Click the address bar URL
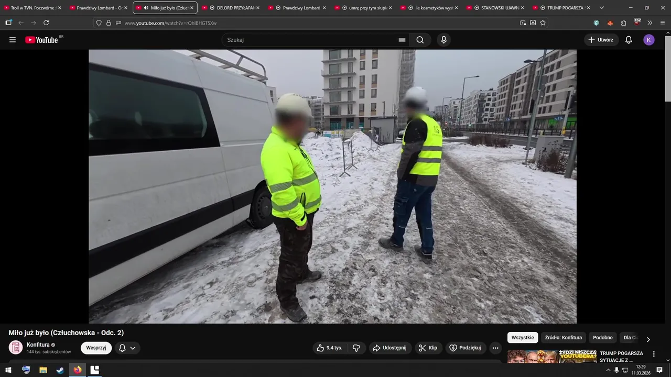671x377 pixels. 170,23
